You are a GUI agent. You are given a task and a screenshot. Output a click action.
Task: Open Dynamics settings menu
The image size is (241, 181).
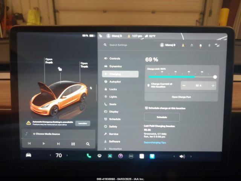point(113,66)
